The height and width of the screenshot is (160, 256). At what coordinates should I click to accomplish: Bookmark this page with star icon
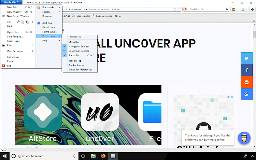(175, 9)
